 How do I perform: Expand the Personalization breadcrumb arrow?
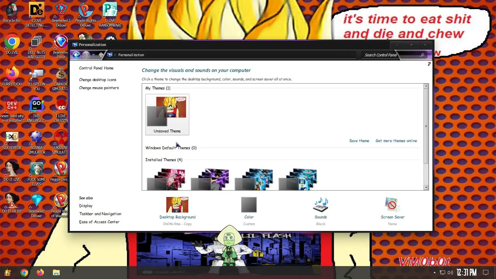(115, 55)
